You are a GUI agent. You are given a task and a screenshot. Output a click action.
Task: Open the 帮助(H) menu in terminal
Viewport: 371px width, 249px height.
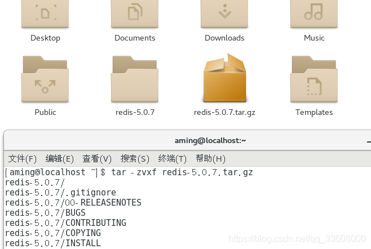210,159
